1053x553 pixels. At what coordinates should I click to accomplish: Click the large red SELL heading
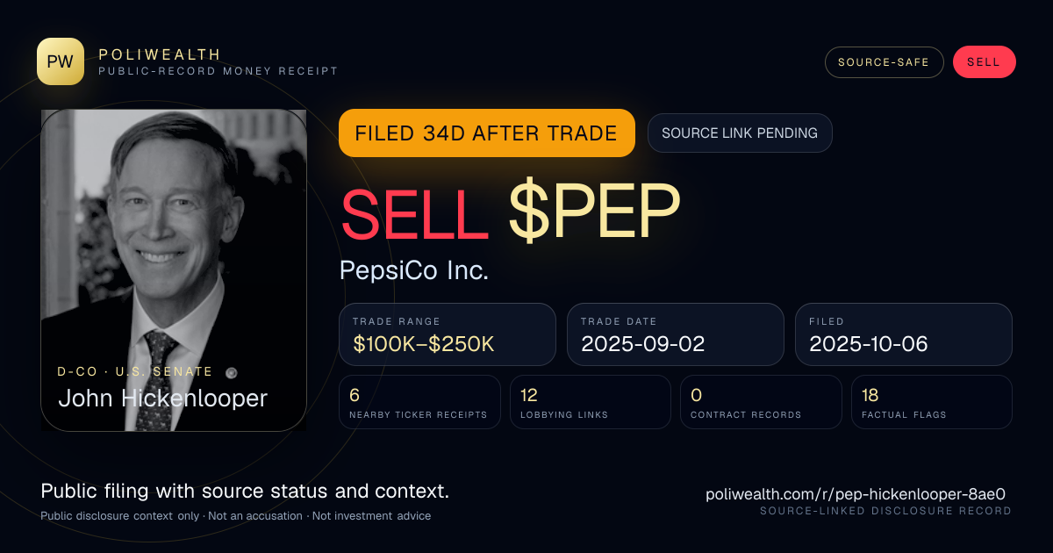[414, 212]
